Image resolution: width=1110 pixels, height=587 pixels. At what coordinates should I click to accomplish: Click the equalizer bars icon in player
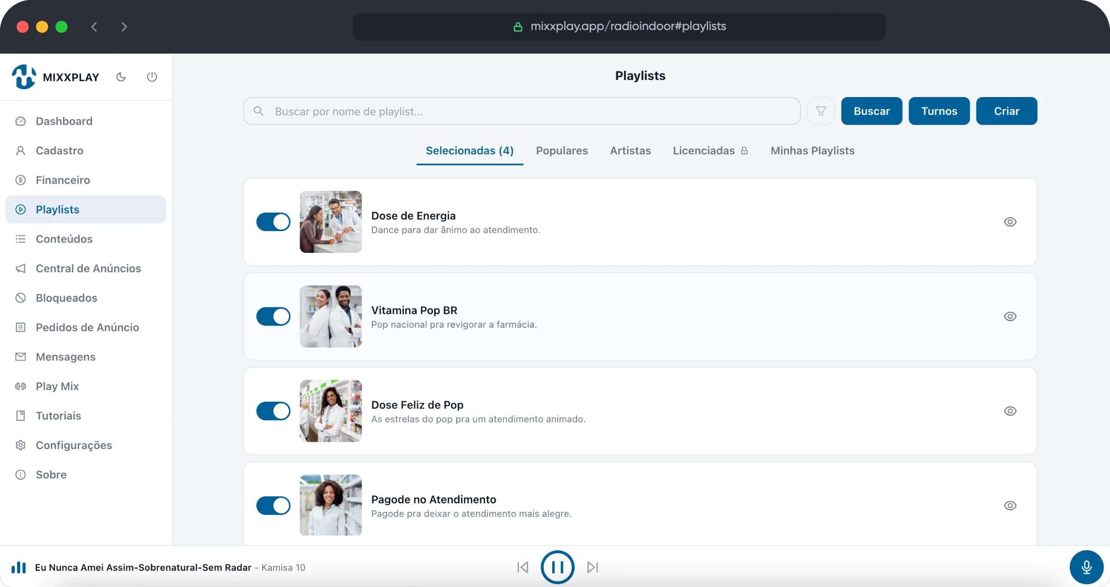[x=18, y=567]
